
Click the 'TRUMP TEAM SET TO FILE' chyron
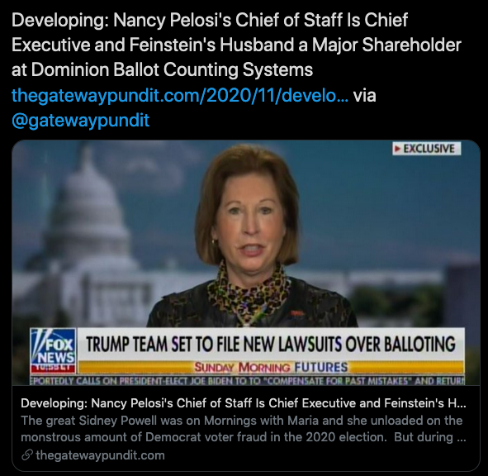coord(271,345)
